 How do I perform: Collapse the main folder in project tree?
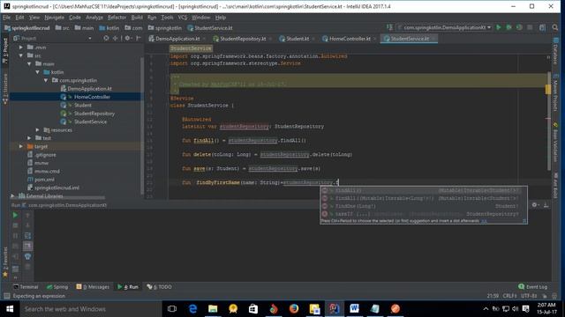[29, 63]
